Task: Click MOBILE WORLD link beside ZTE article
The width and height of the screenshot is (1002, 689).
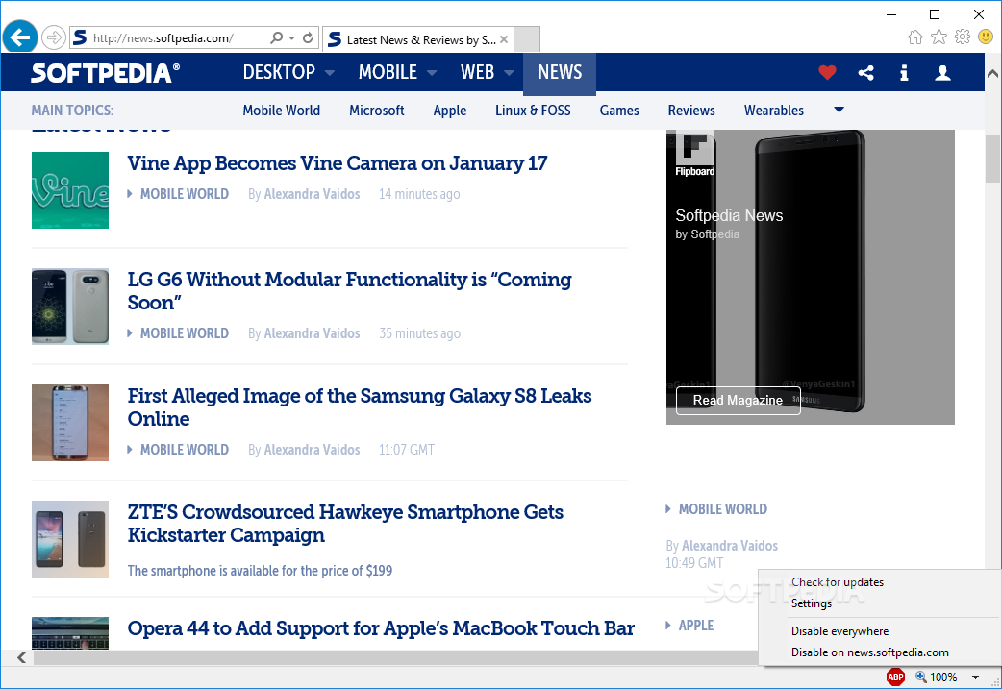Action: click(x=723, y=509)
